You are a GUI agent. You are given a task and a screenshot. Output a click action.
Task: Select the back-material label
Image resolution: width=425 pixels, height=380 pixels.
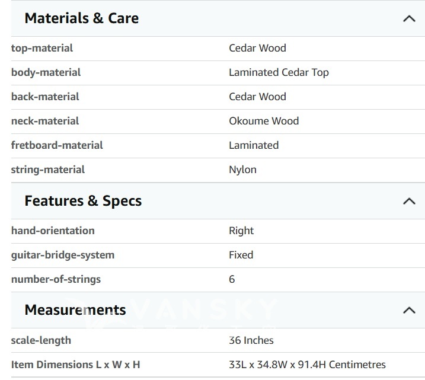click(x=45, y=97)
